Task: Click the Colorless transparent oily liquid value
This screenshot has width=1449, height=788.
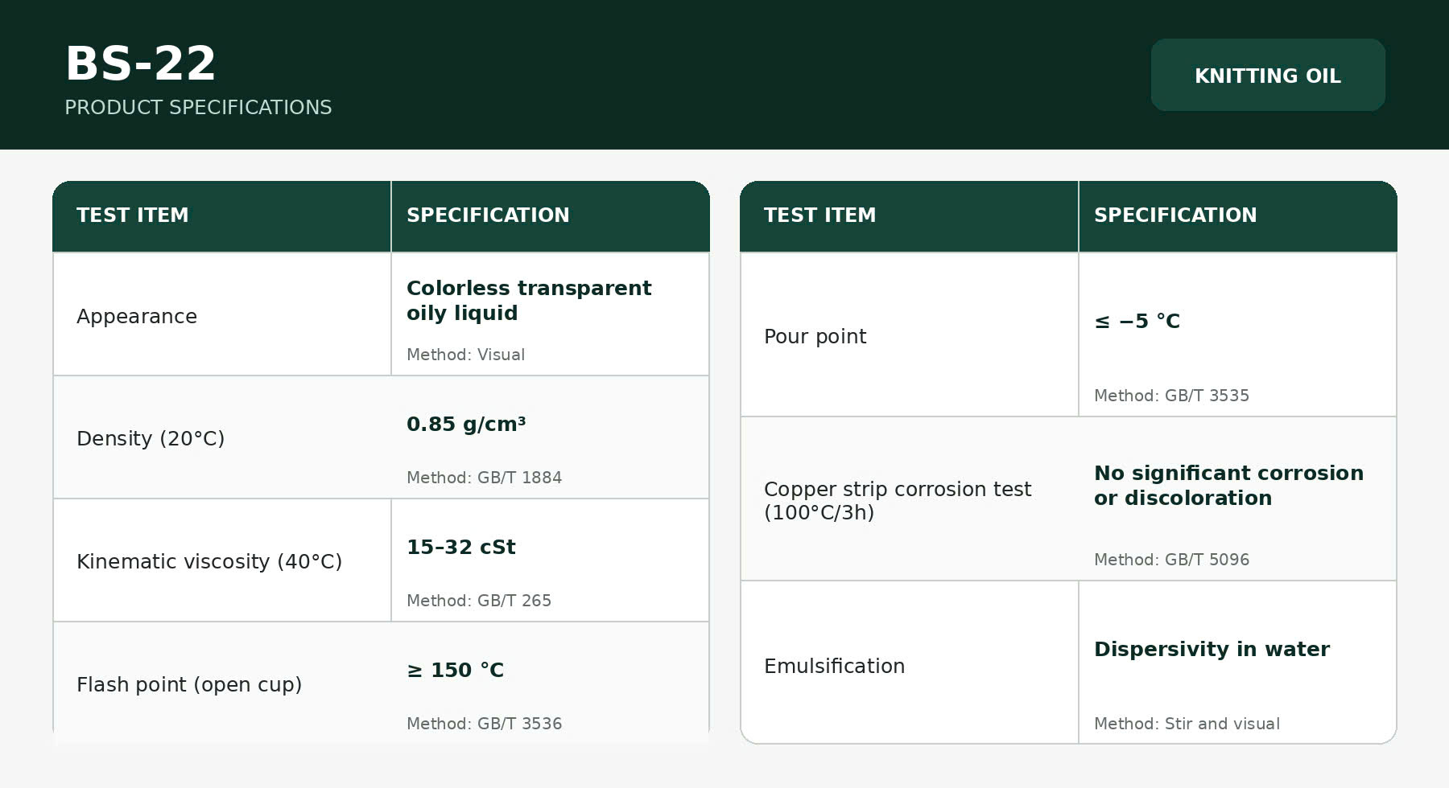Action: (x=529, y=300)
